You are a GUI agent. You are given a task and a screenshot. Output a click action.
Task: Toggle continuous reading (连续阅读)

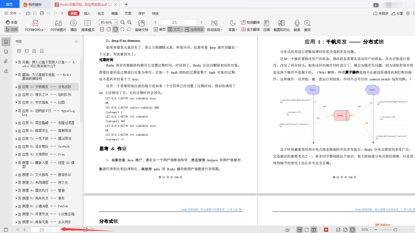click(194, 29)
